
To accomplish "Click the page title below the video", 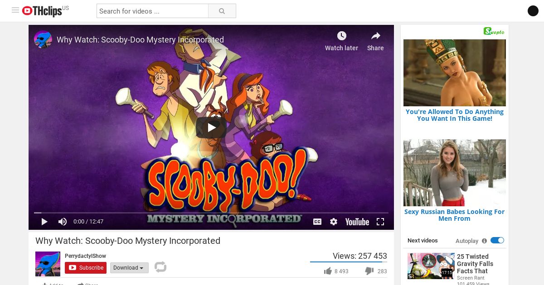I will [128, 241].
